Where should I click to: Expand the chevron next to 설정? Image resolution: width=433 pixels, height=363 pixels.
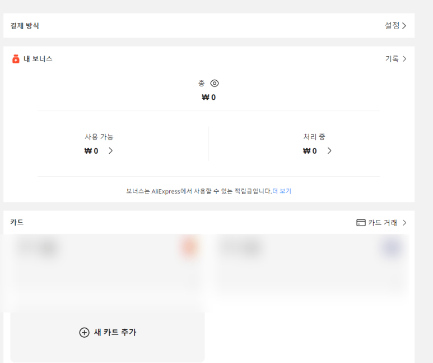pos(404,26)
